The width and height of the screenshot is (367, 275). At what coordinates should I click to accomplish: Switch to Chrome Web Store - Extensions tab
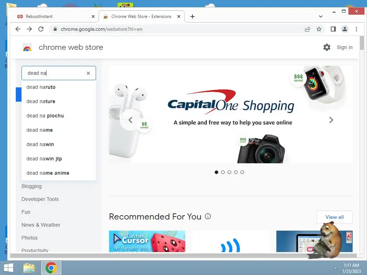tap(141, 16)
